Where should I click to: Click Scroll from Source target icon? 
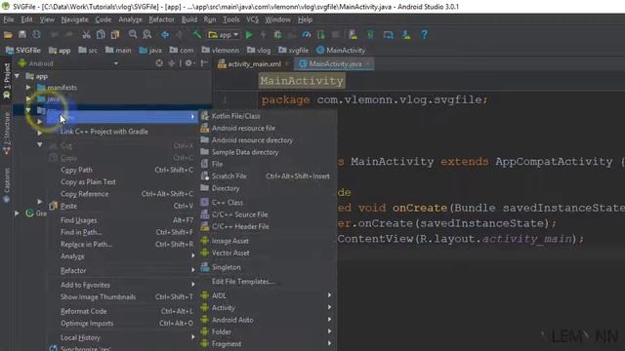(159, 63)
